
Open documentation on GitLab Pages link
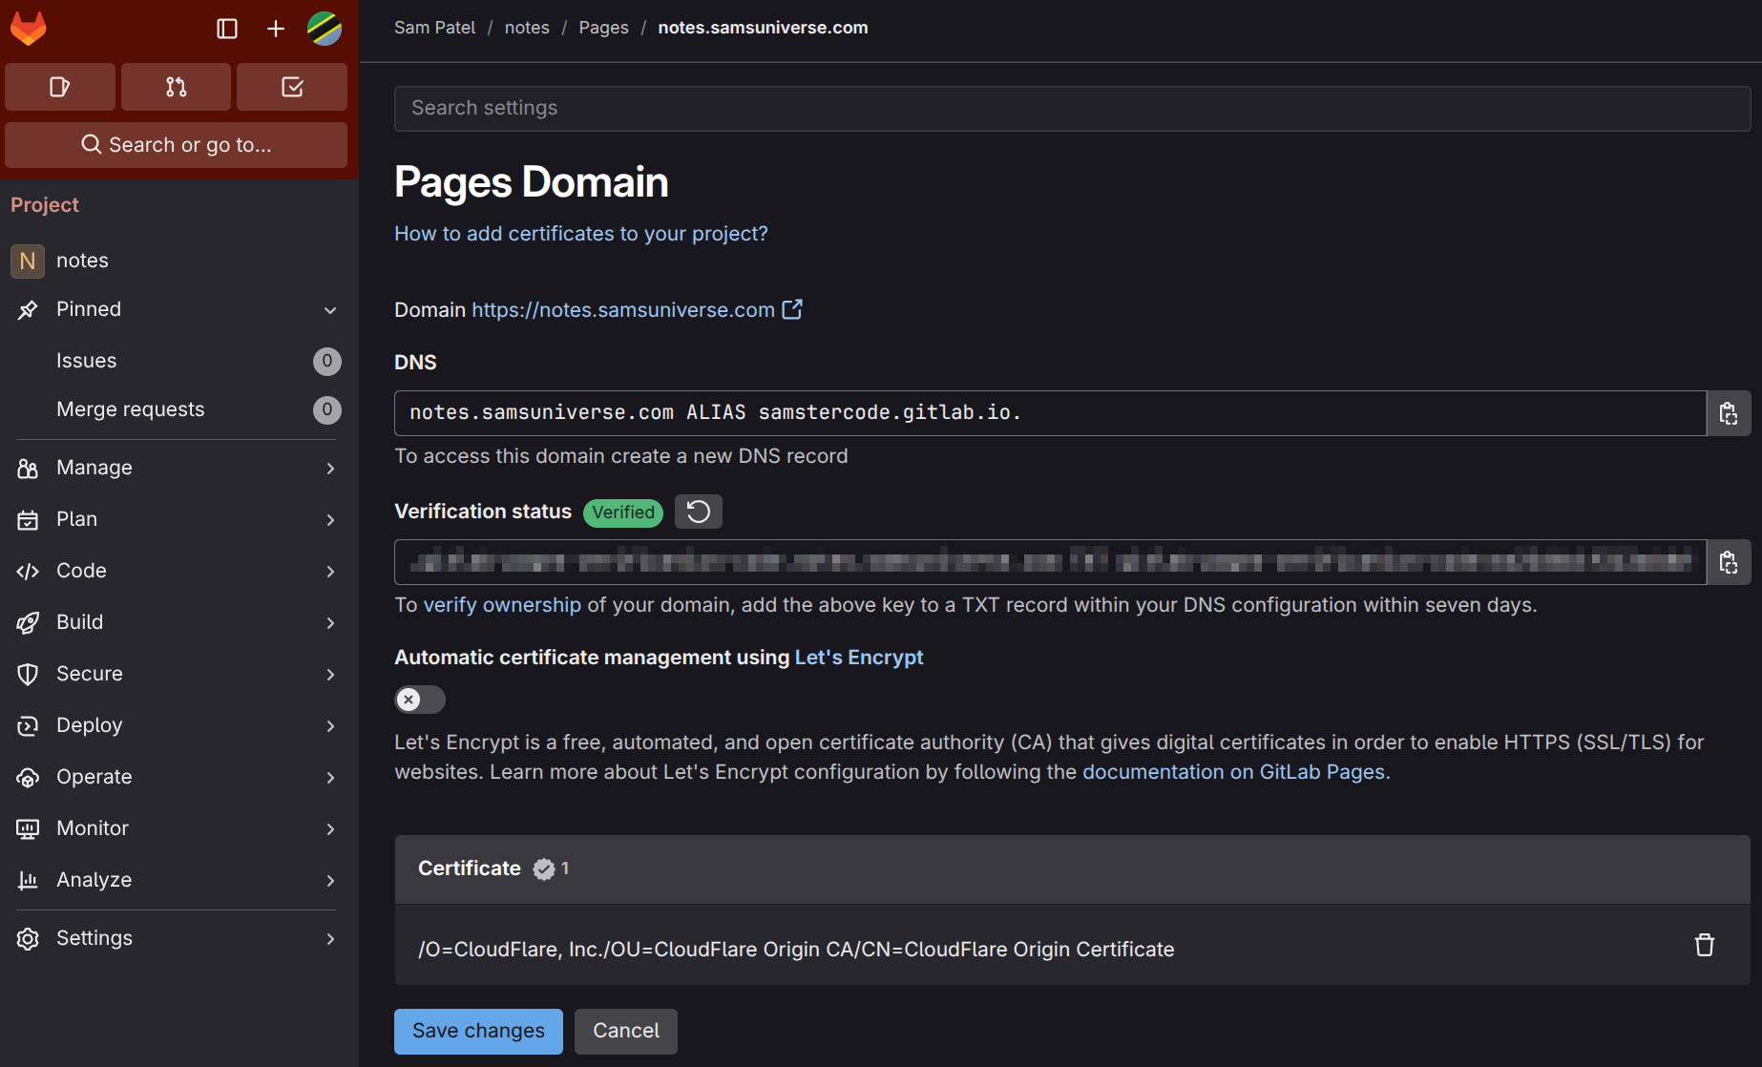click(x=1233, y=772)
